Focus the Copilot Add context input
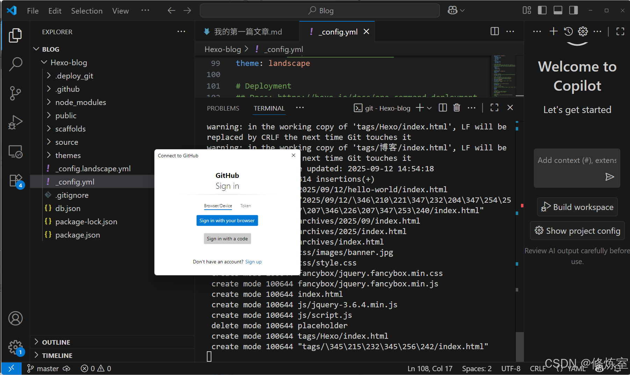 pyautogui.click(x=577, y=160)
